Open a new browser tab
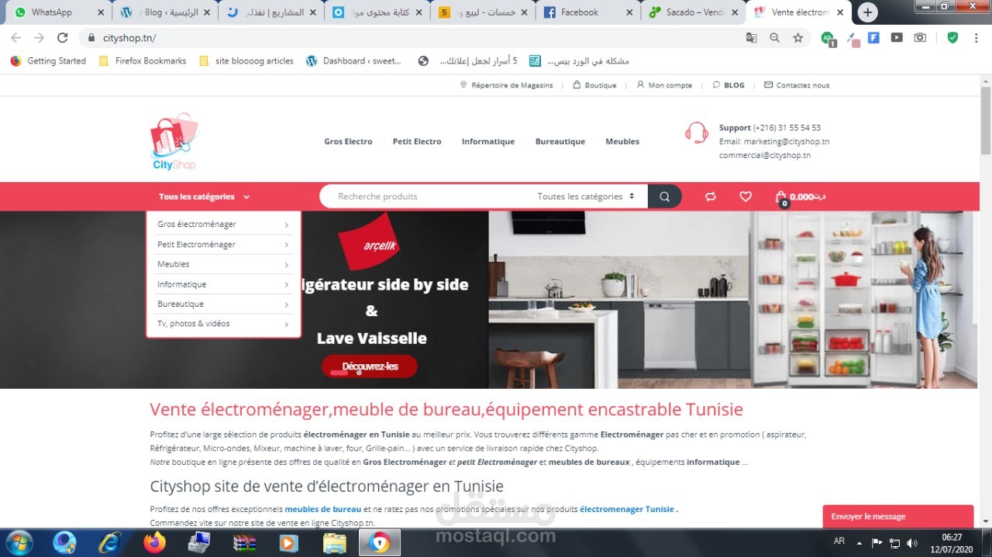The height and width of the screenshot is (557, 992). (868, 12)
